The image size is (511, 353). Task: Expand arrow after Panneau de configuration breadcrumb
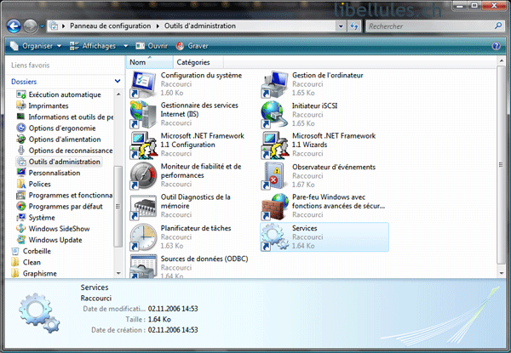pos(158,26)
